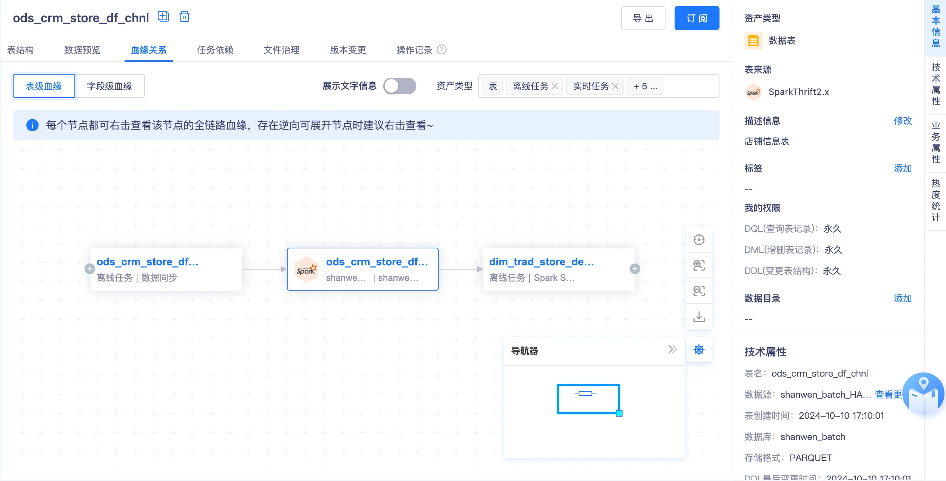This screenshot has height=481, width=946.
Task: Select the center ods_crm_store_df table node
Action: pyautogui.click(x=363, y=269)
